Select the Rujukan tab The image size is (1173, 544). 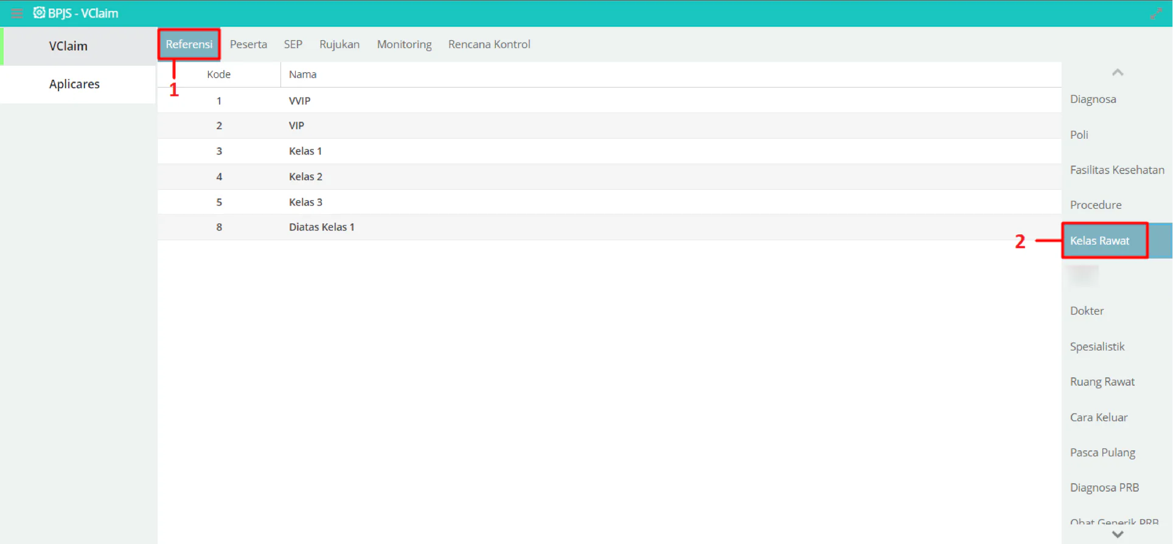(339, 44)
